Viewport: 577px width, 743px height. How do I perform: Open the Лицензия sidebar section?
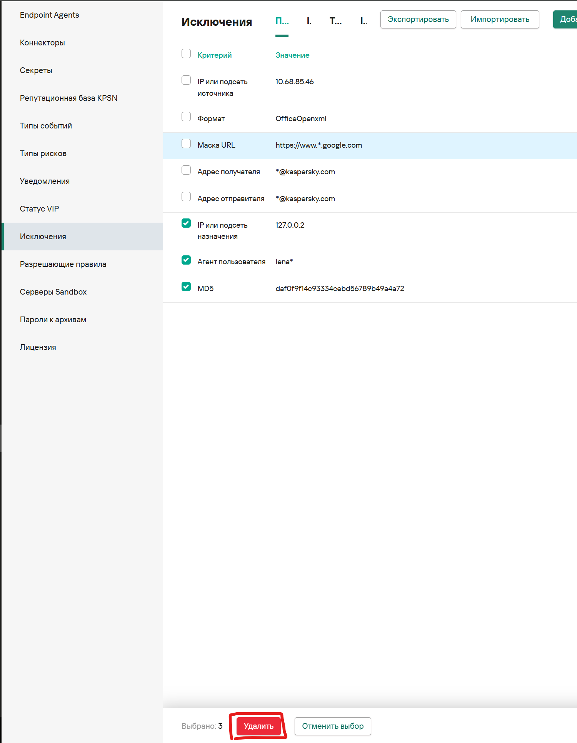tap(38, 347)
